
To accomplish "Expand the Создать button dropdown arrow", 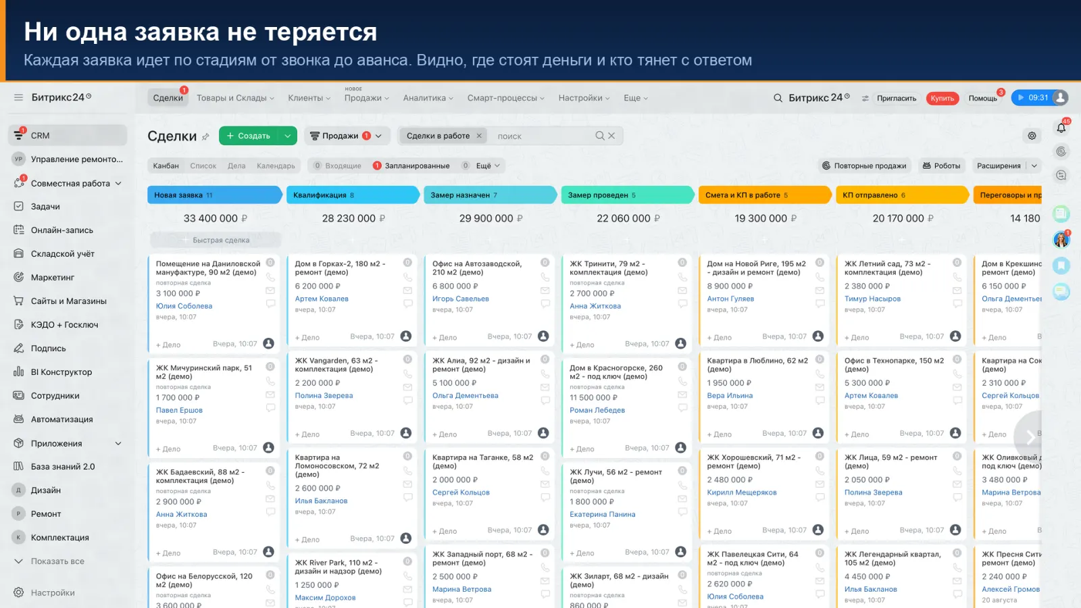I will 288,136.
